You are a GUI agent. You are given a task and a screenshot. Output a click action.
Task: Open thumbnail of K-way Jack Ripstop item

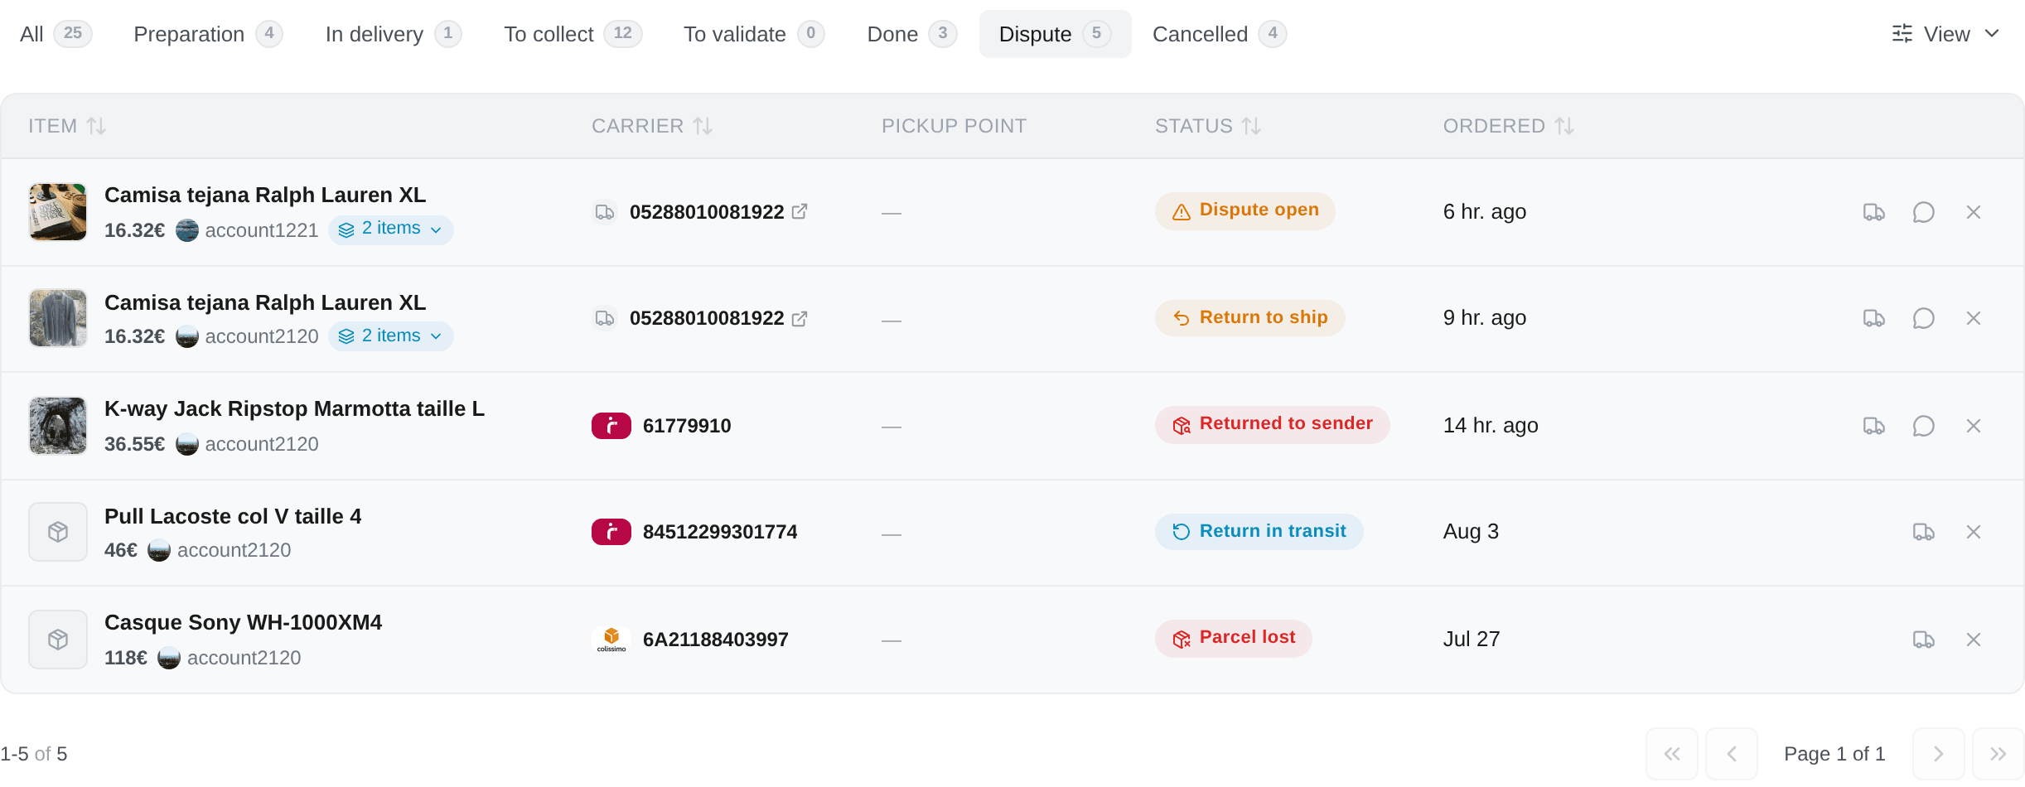click(x=58, y=426)
